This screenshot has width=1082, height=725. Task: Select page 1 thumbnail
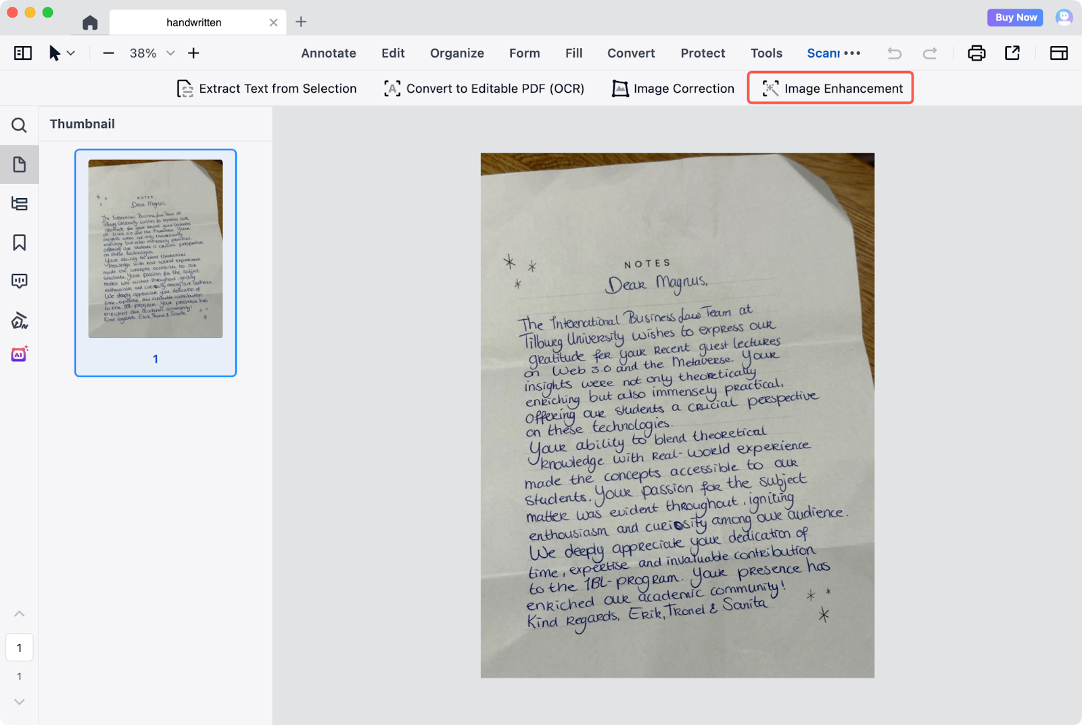click(156, 249)
